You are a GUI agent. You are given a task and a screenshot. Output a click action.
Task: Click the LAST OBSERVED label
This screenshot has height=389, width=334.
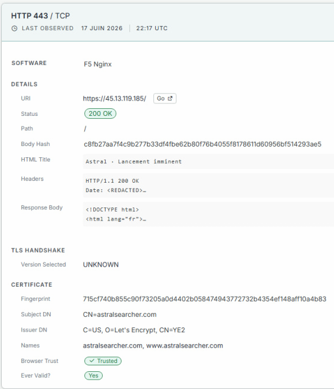[x=48, y=28]
